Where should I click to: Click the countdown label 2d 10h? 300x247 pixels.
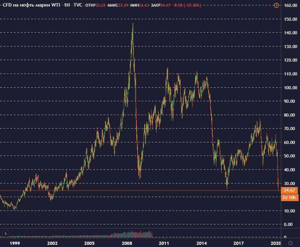[290, 197]
